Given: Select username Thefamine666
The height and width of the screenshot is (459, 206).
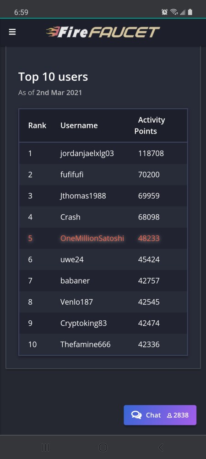Looking at the screenshot, I should [86, 344].
